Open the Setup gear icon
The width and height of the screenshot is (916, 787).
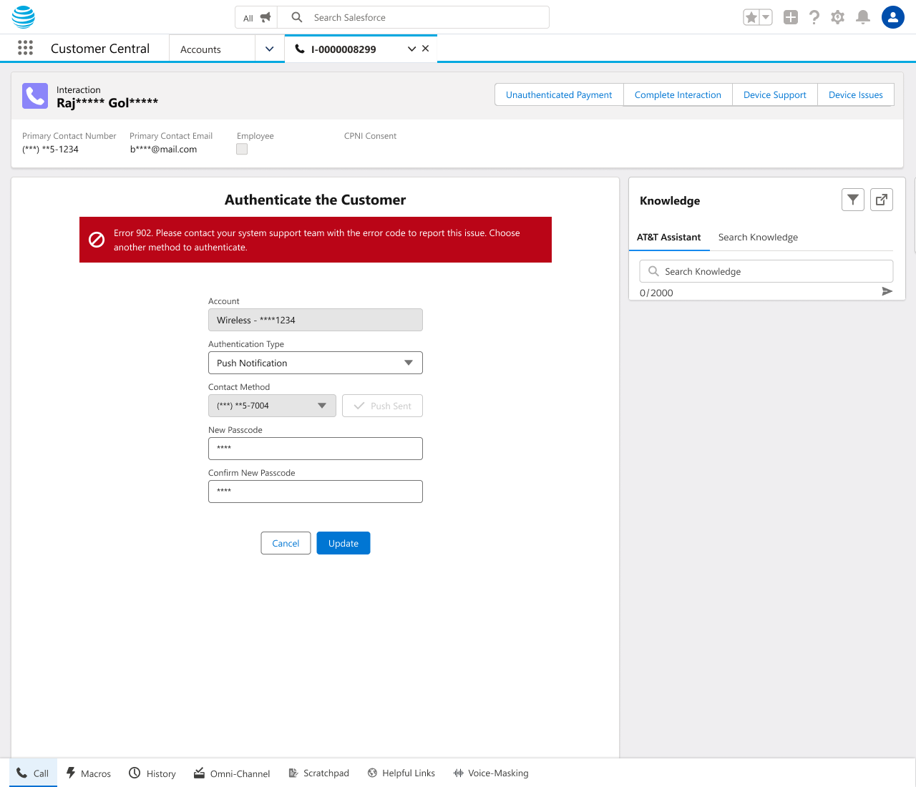(x=838, y=17)
